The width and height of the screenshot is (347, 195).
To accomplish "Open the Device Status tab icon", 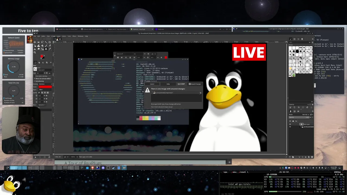I will click(39, 62).
